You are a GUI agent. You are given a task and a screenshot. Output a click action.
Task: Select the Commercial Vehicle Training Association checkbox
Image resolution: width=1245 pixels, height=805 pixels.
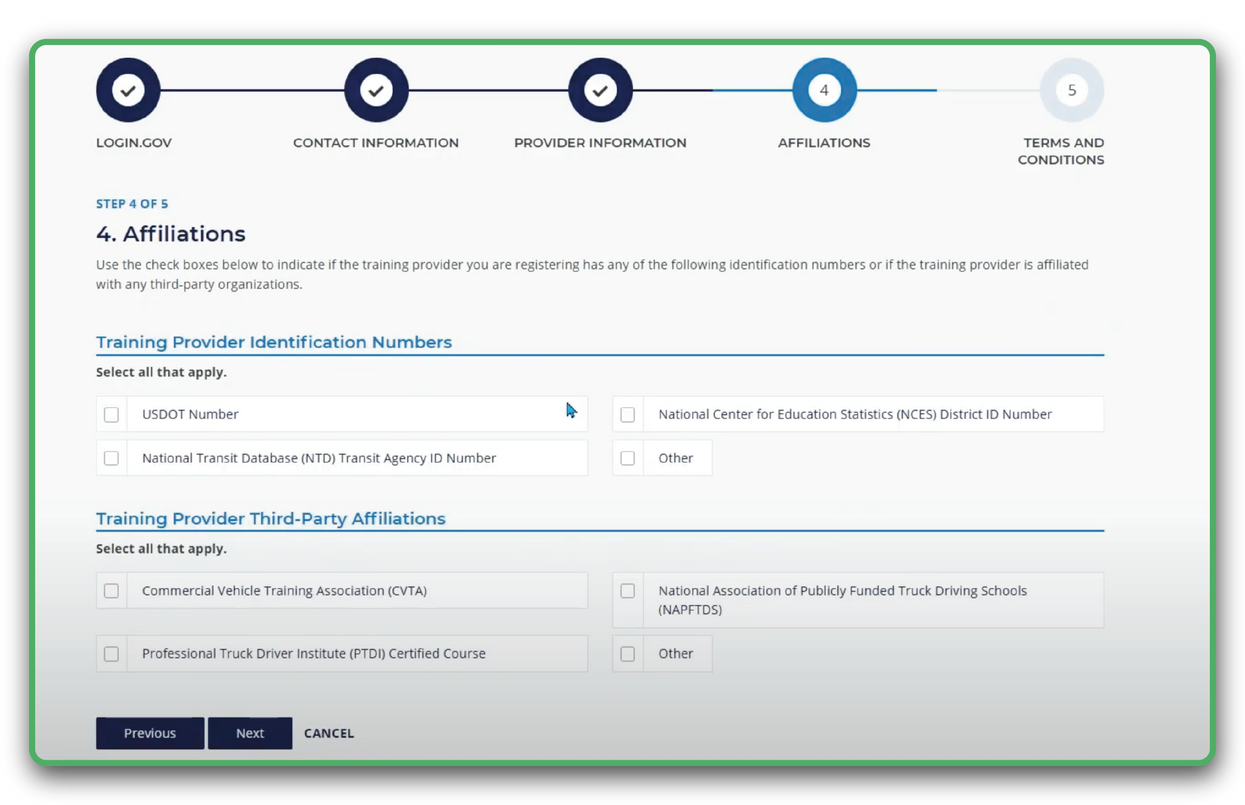point(111,590)
